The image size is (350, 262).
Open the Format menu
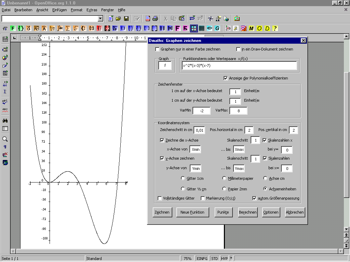pos(77,10)
